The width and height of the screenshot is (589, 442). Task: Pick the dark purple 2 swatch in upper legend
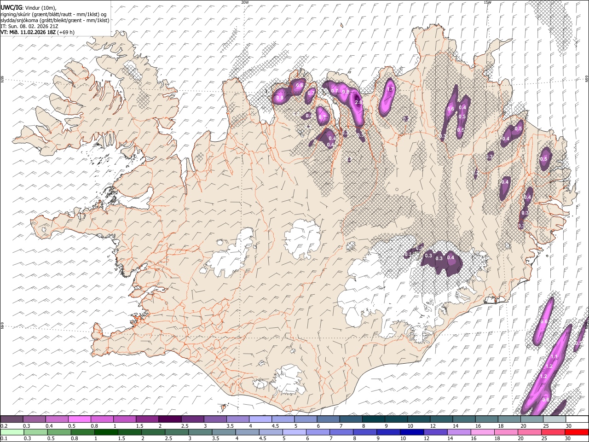tap(169, 419)
